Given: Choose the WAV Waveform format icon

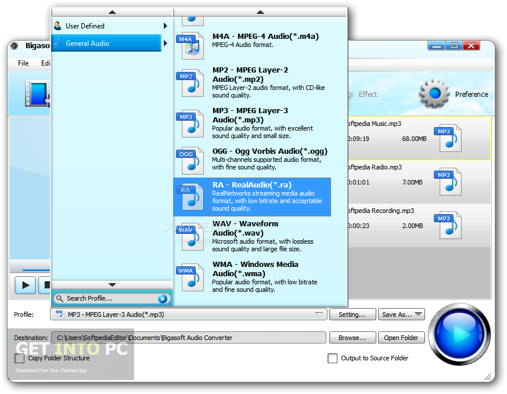Looking at the screenshot, I should pos(190,237).
